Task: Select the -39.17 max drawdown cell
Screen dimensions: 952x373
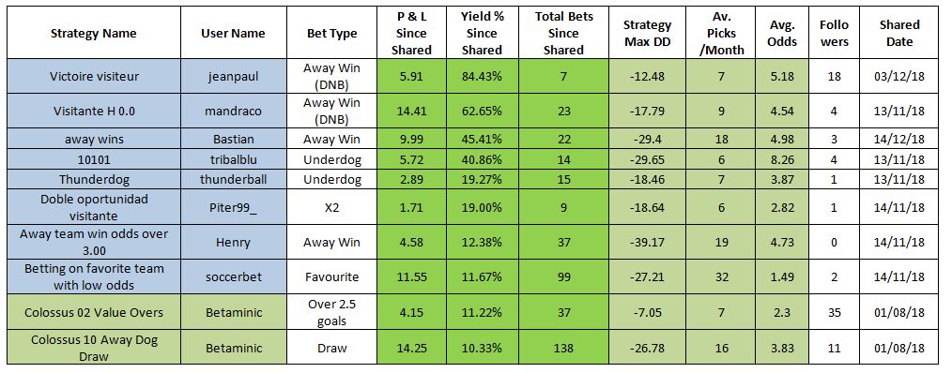Action: [647, 242]
